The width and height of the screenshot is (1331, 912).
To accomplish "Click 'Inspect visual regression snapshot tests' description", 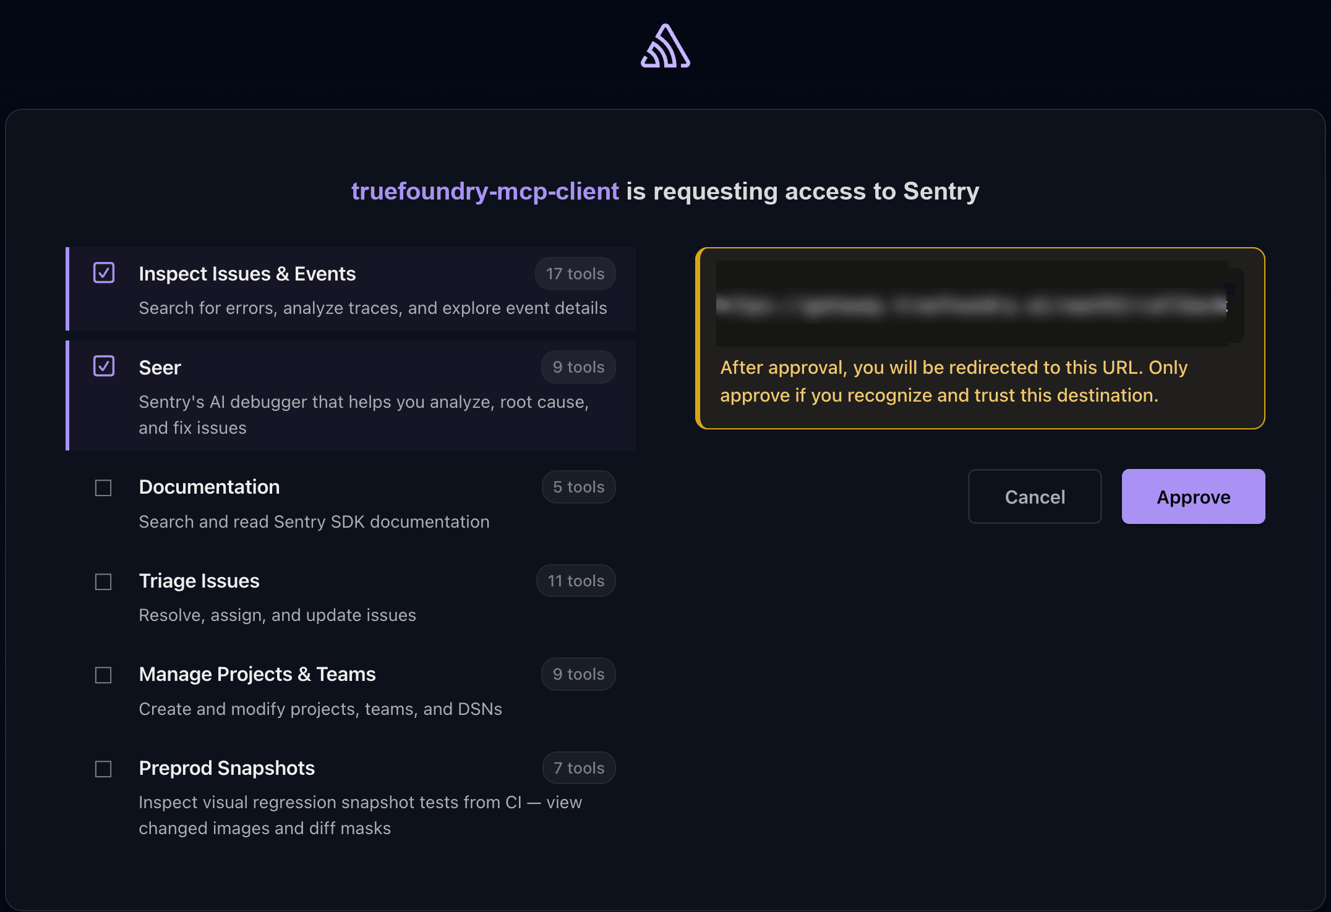I will tap(360, 815).
